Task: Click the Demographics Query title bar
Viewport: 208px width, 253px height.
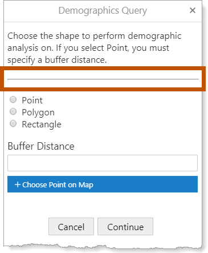Action: [x=103, y=11]
